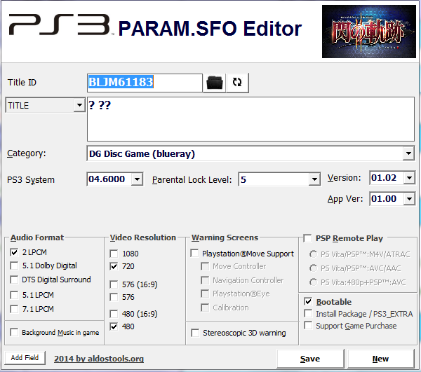Open the Version 01.02 dropdown
The width and height of the screenshot is (421, 372).
[x=409, y=178]
